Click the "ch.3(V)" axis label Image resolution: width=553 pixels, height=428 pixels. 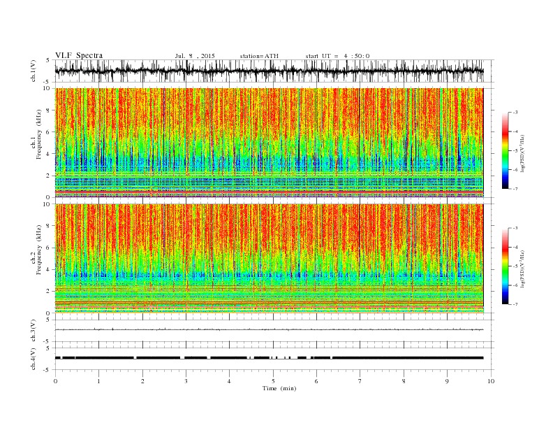34,330
